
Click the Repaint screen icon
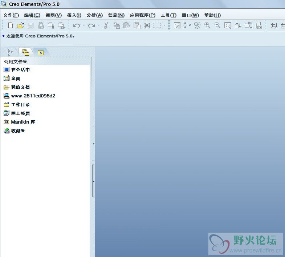click(x=177, y=25)
